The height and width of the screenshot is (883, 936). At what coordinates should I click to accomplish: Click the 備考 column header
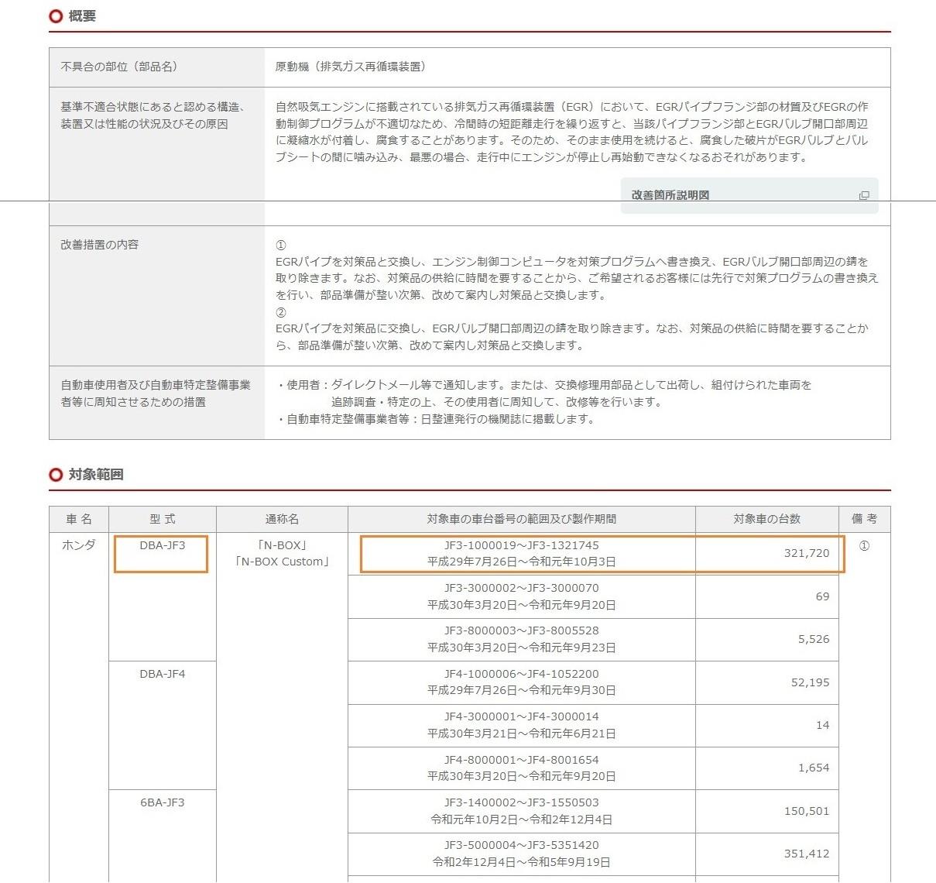[865, 519]
